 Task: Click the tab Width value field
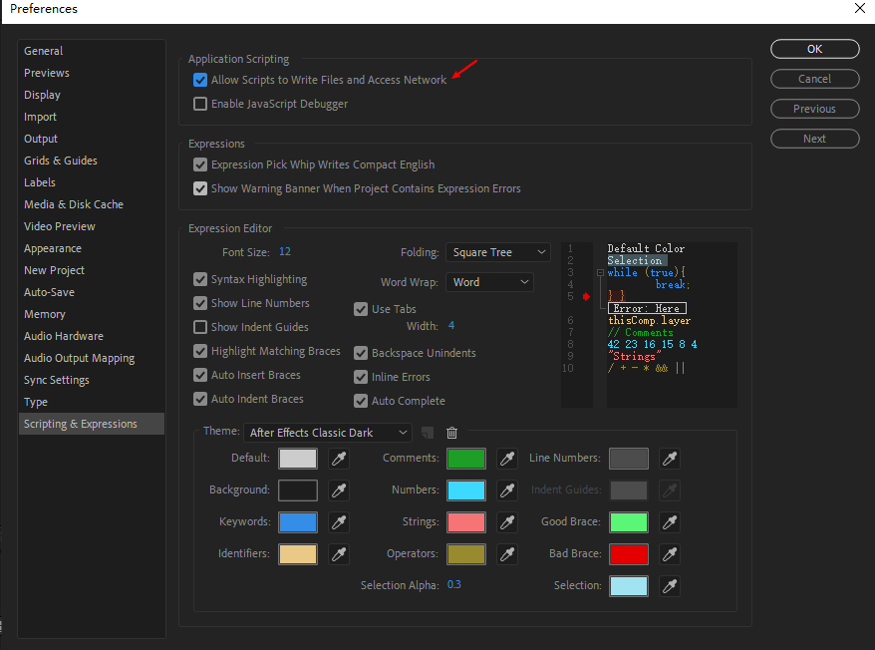pos(452,325)
